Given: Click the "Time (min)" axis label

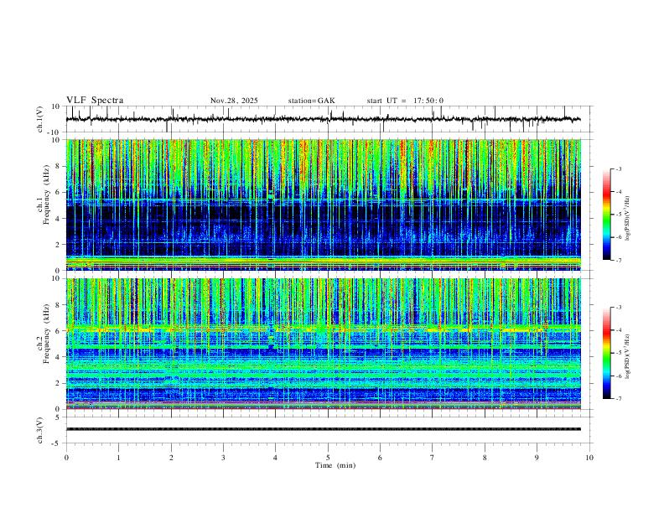Looking at the screenshot, I should [335, 465].
